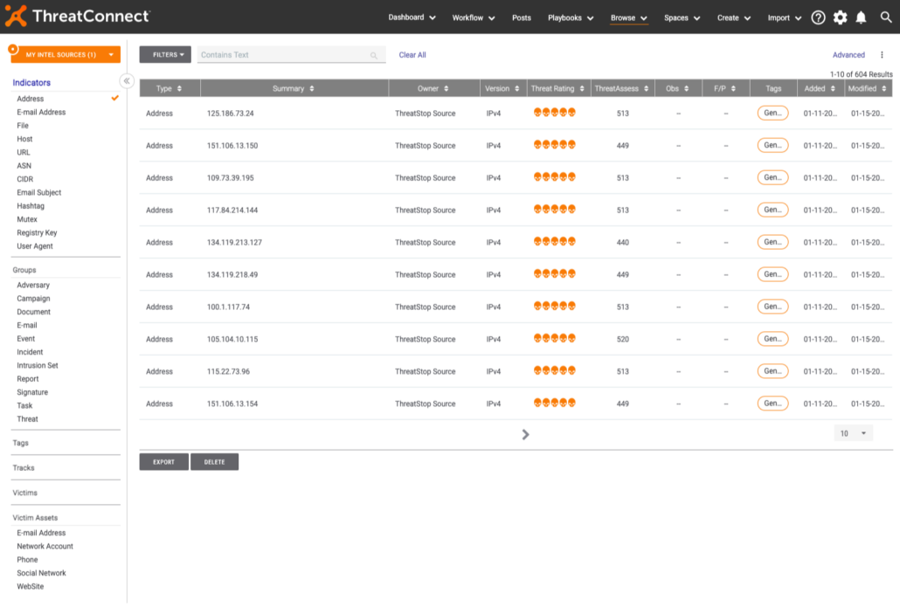Image resolution: width=900 pixels, height=607 pixels.
Task: Click ThreatAssess value 520
Action: 623,339
